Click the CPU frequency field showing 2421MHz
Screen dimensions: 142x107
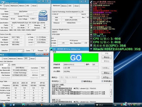pos(81,71)
